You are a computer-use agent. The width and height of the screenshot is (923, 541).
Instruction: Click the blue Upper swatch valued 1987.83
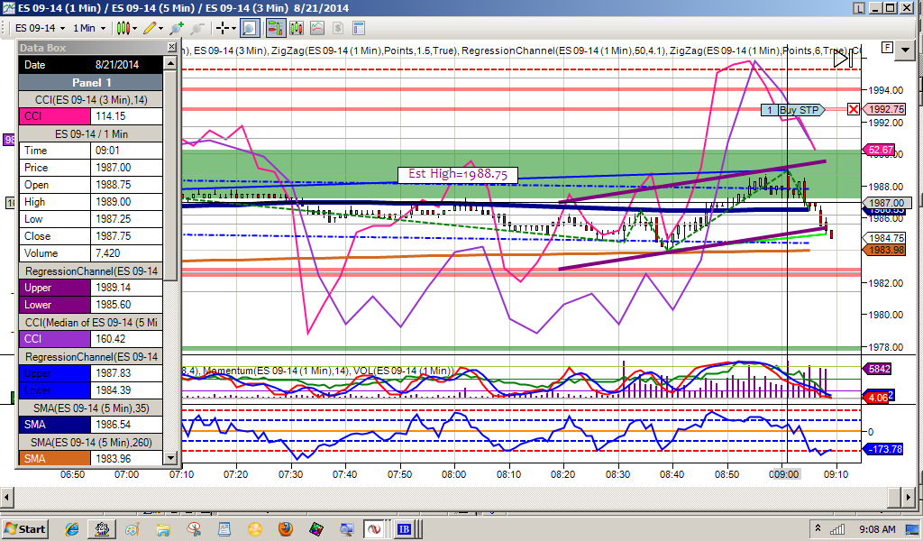pos(55,372)
